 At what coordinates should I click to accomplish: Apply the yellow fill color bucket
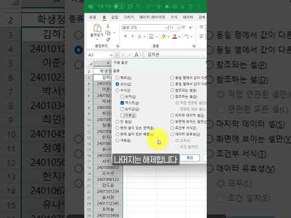coord(164,36)
